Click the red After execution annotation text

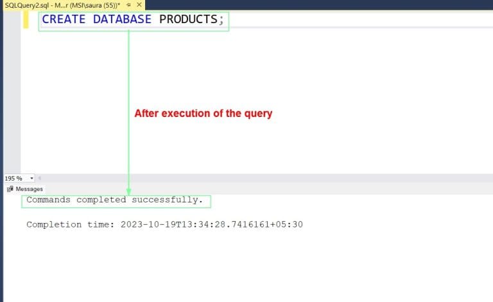pyautogui.click(x=203, y=113)
